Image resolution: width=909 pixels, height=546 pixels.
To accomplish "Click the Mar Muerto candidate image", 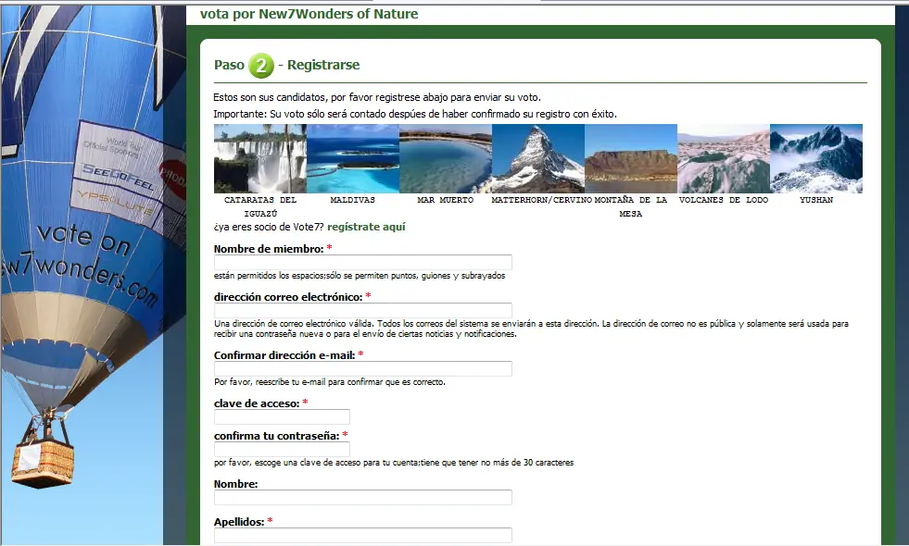I will (446, 158).
